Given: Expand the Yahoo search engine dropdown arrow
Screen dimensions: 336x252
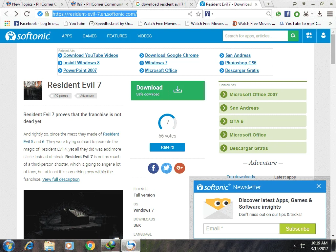Looking at the screenshot, I should click(212, 14).
